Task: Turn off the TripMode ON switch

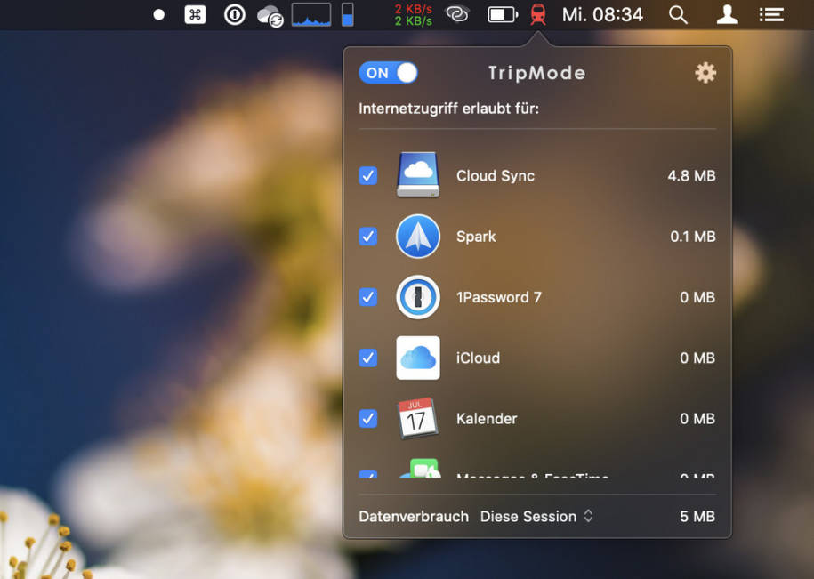Action: click(x=388, y=73)
